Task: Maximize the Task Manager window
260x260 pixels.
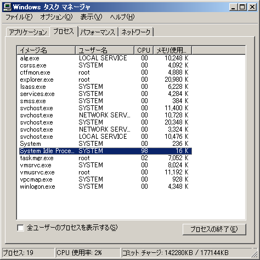Action: pos(242,7)
